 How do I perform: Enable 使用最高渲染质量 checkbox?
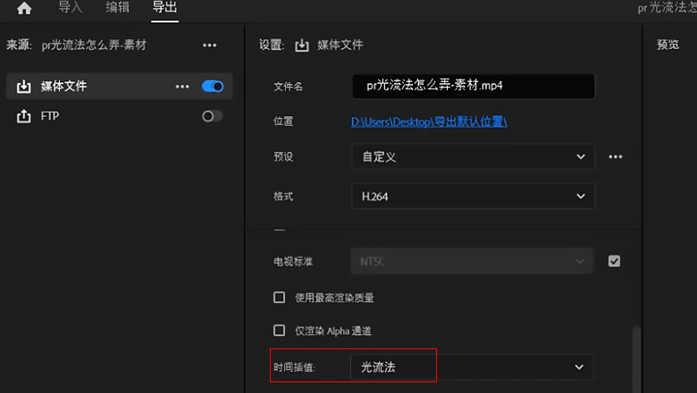(279, 297)
